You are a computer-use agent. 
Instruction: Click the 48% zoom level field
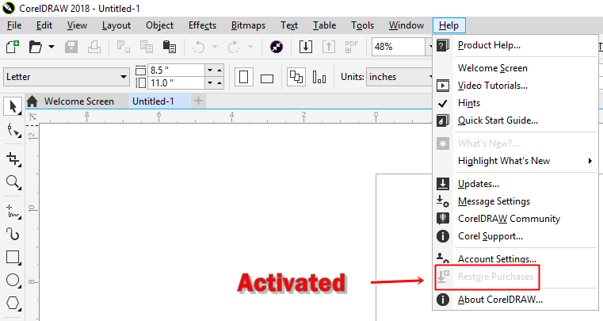(399, 47)
